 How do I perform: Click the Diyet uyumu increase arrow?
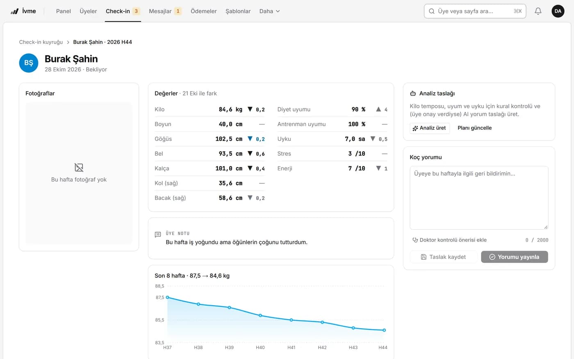[x=378, y=109]
